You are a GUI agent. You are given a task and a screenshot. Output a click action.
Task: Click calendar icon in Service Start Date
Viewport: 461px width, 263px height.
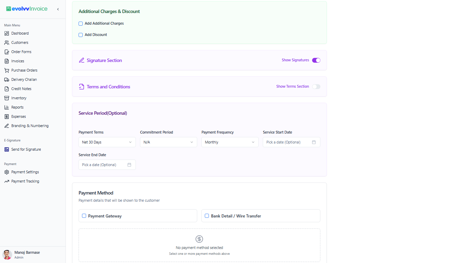[x=314, y=142]
